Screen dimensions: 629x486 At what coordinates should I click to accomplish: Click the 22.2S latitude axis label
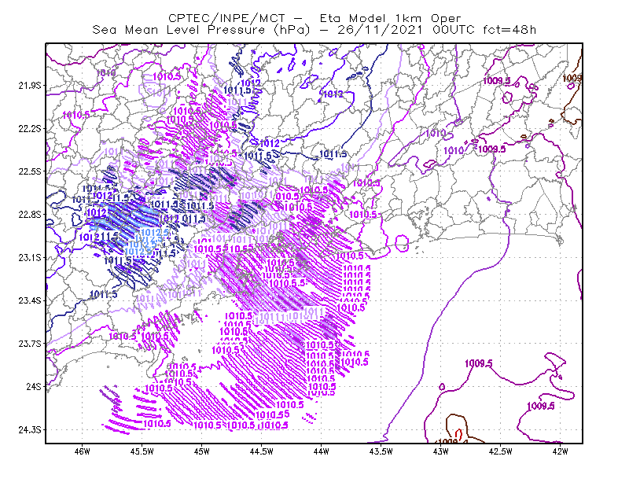click(30, 128)
